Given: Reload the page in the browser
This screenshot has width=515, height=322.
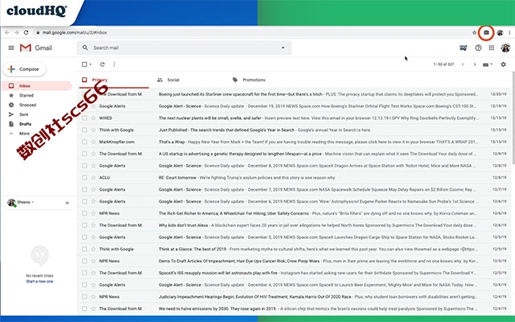Looking at the screenshot, I should click(26, 32).
